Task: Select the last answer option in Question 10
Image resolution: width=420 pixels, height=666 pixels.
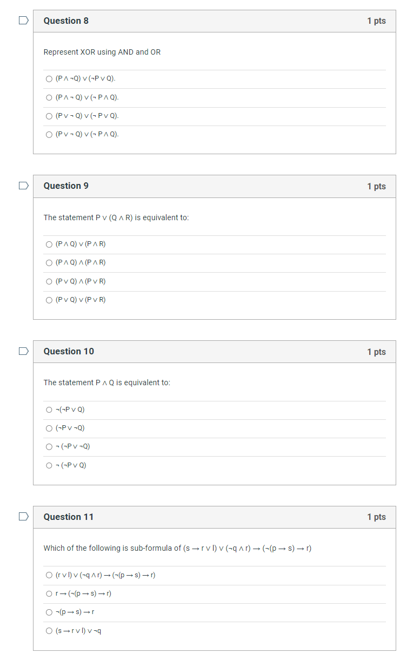Action: coord(49,465)
